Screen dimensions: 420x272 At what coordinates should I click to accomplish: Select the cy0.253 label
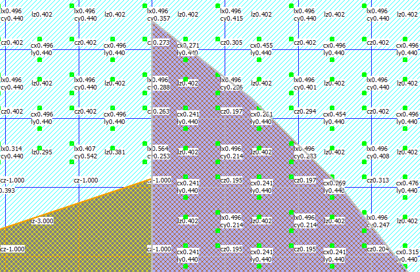pyautogui.click(x=159, y=156)
